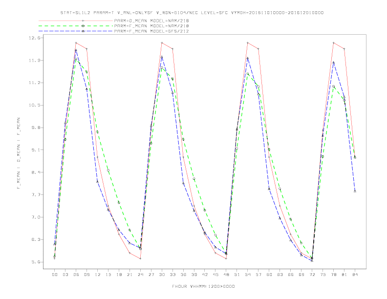The image size is (387, 299).
Task: Click forecast hour label 75 on x-axis
Action: coord(323,275)
